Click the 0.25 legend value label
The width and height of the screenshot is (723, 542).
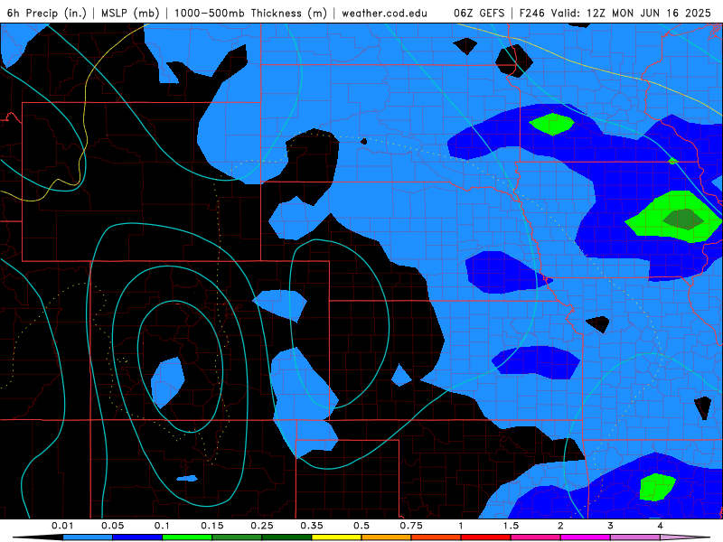pyautogui.click(x=262, y=526)
